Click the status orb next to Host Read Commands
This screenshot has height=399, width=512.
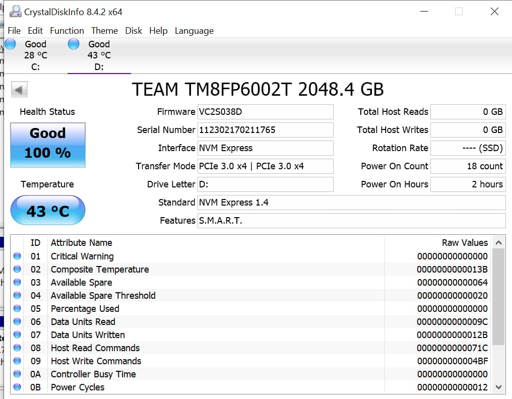coord(17,348)
